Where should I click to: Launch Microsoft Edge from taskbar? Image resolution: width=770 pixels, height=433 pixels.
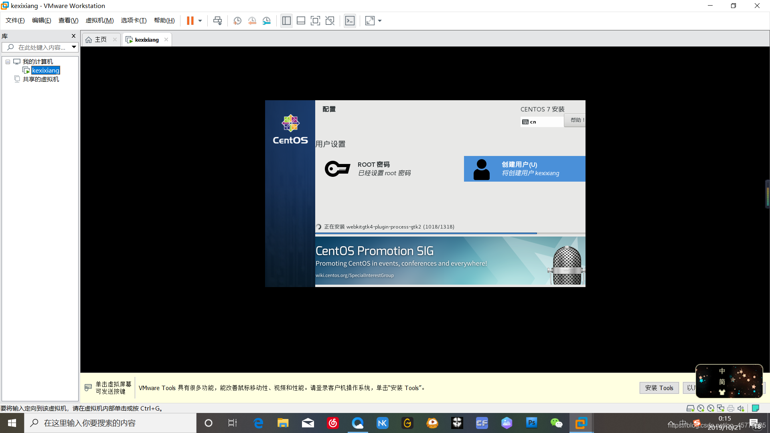pyautogui.click(x=258, y=423)
